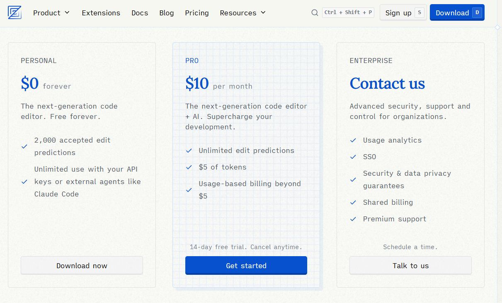Click the S key badge on Sign up
This screenshot has width=502, height=303.
coord(419,13)
